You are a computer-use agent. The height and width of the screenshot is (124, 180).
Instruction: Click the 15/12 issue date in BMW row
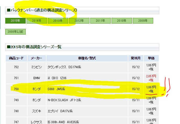[136, 78]
